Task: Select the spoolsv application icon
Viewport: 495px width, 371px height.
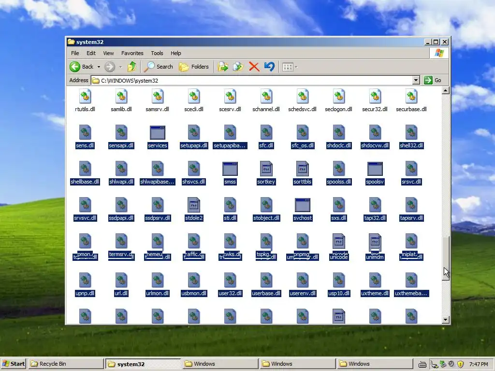Action: tap(375, 169)
